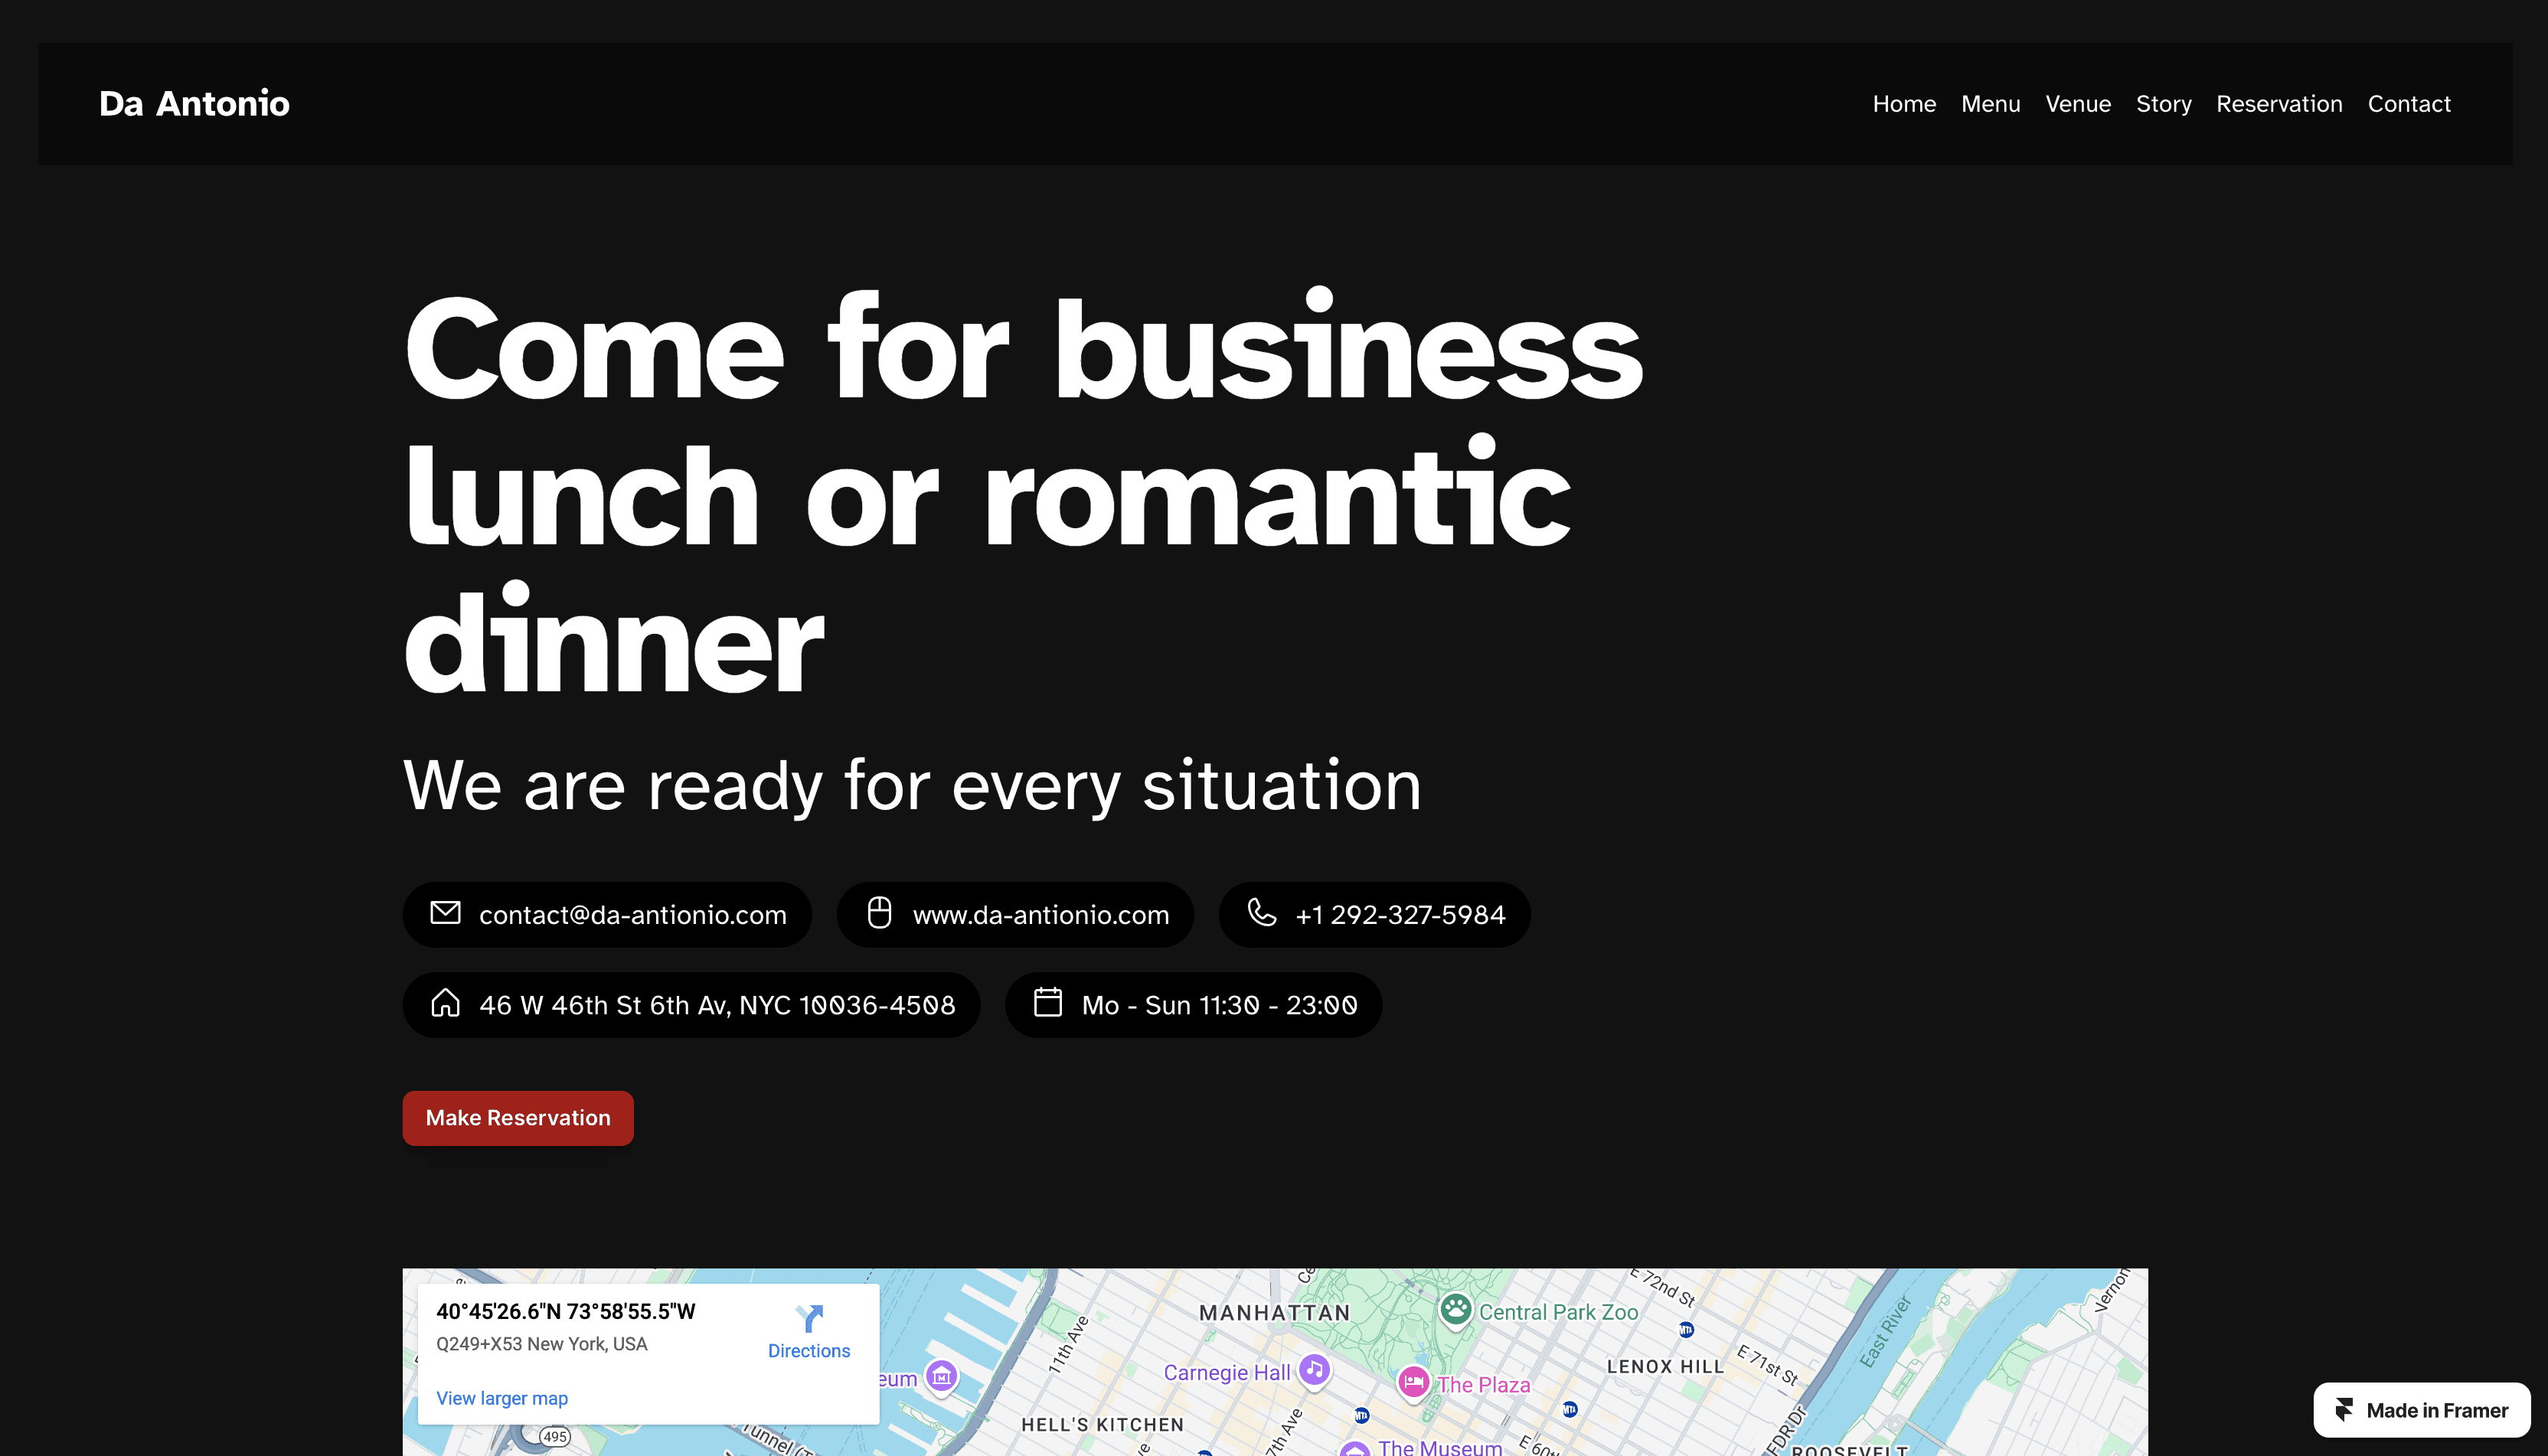Open the Home nav item
Screen dimensions: 2548x1456
tap(1903, 104)
